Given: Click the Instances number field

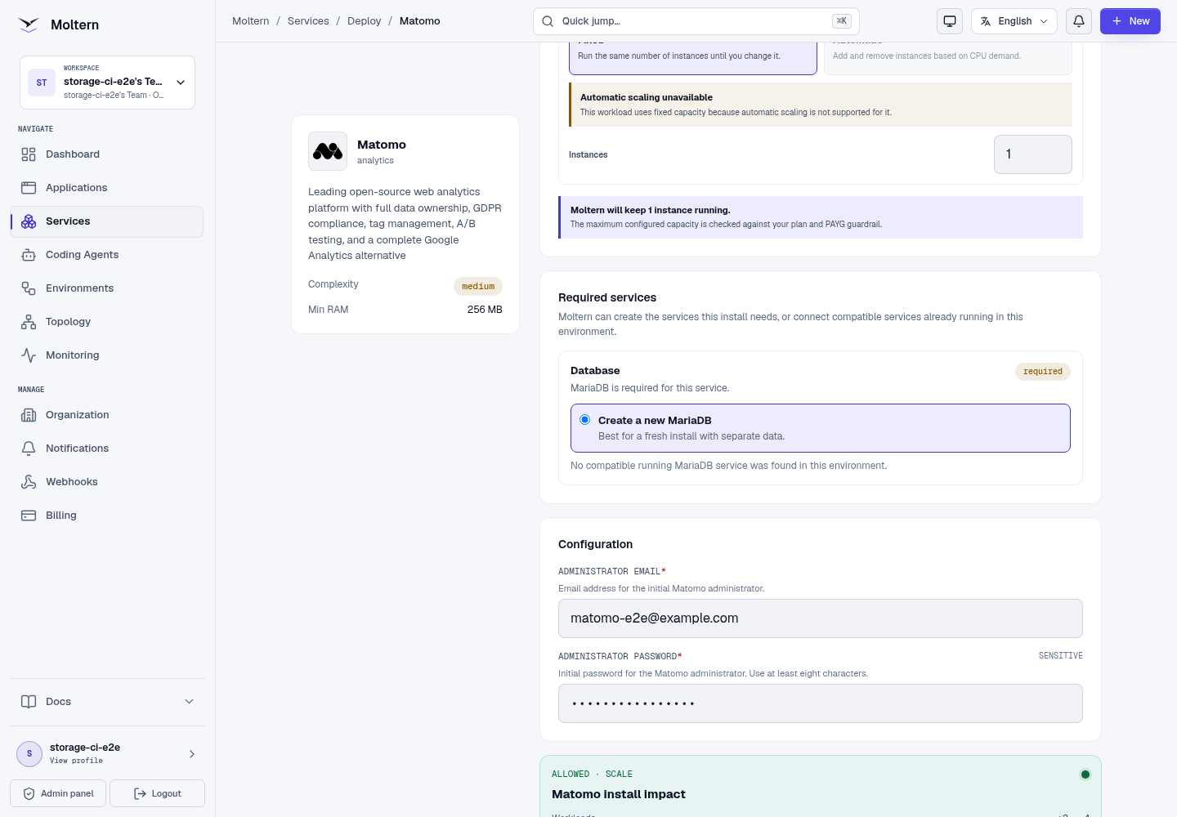Looking at the screenshot, I should click(x=1033, y=154).
